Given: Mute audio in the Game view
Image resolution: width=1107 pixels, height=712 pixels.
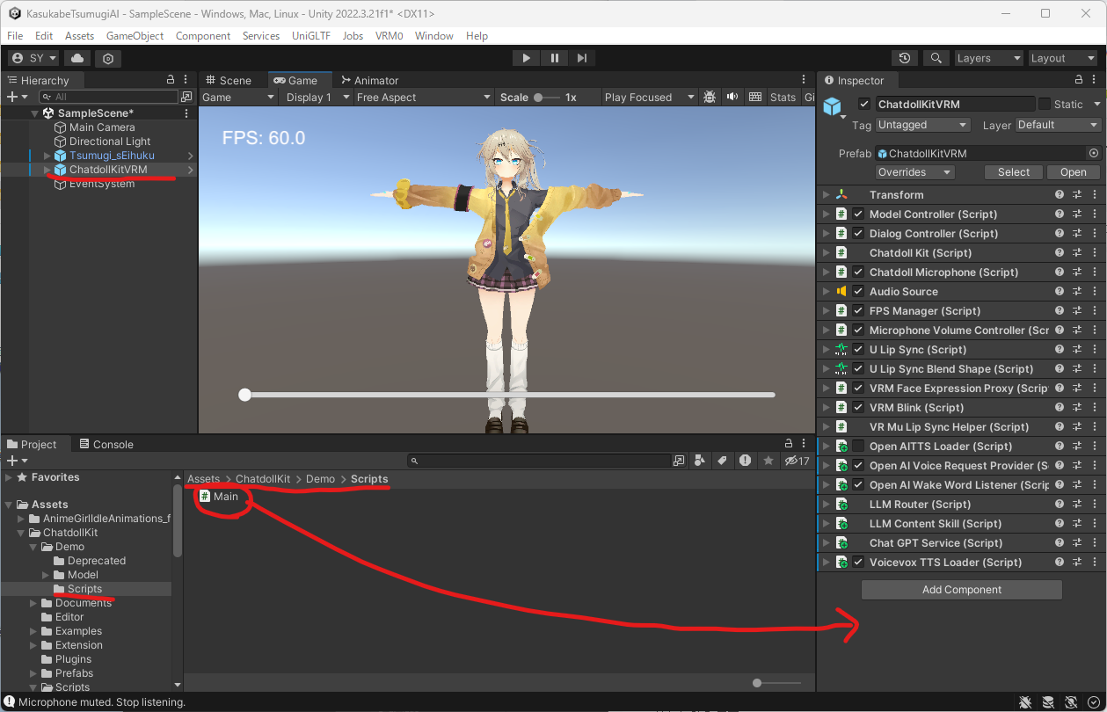Looking at the screenshot, I should (732, 98).
